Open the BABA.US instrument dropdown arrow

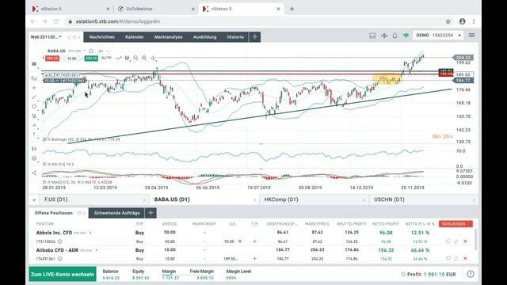tap(85, 51)
